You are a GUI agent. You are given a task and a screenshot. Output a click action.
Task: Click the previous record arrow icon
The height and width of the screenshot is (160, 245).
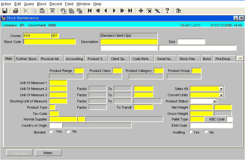tap(106, 11)
